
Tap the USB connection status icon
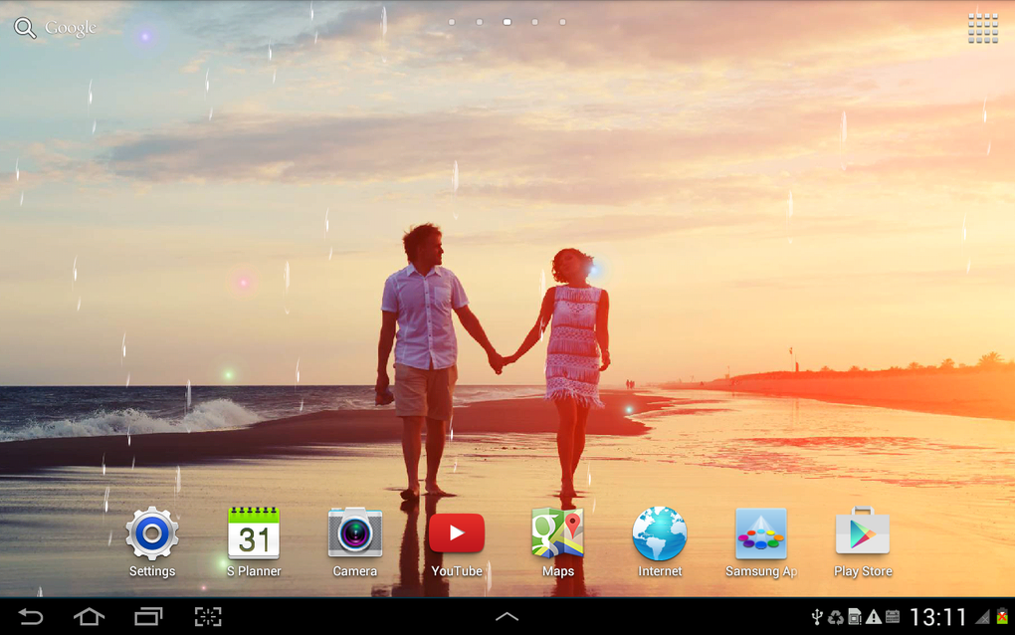coord(817,617)
